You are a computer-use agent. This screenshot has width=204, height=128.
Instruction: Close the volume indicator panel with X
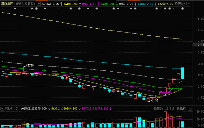[190, 109]
